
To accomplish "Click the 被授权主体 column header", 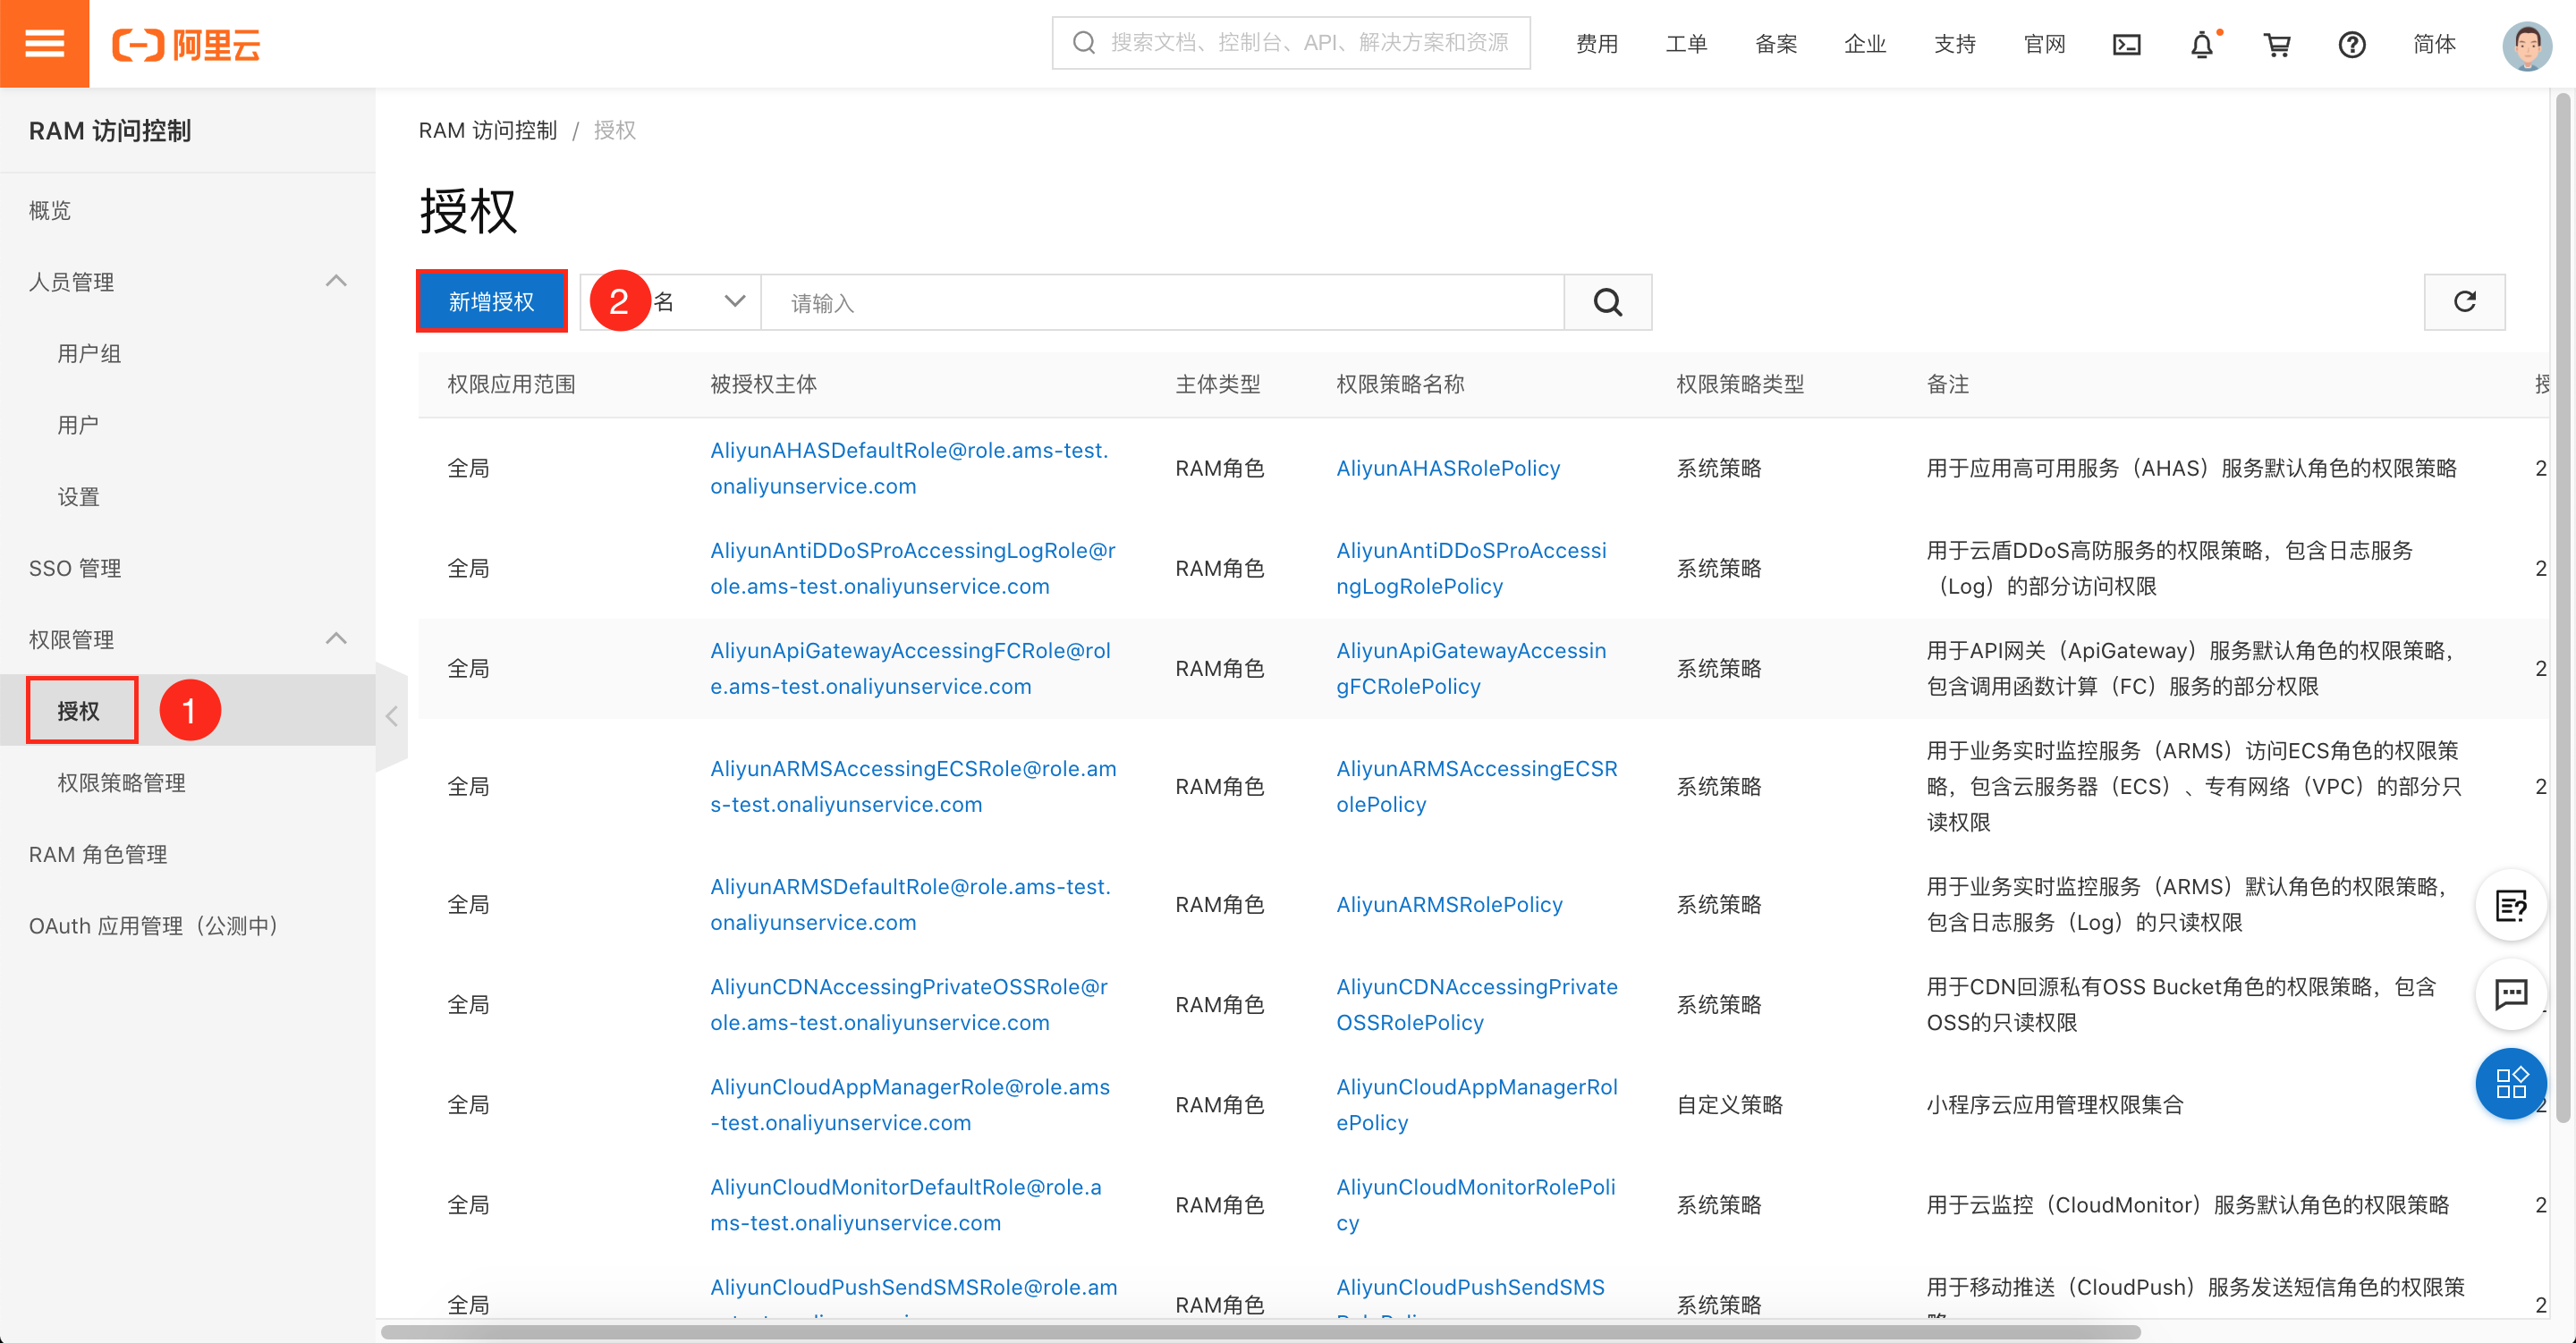I will (763, 384).
